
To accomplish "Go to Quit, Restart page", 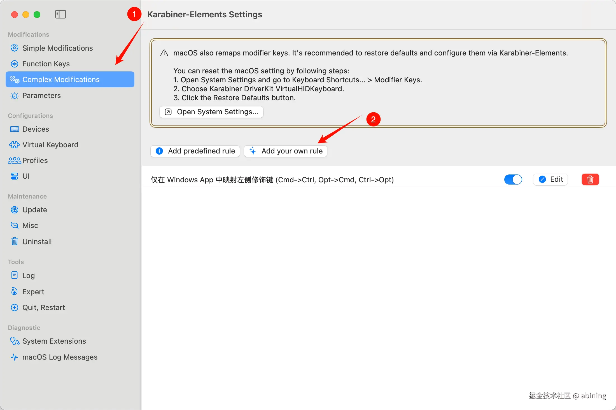I will pyautogui.click(x=43, y=307).
